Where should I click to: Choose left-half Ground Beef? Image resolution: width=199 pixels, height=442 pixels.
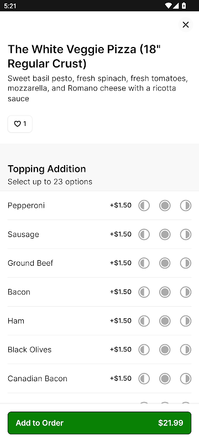[x=144, y=263]
